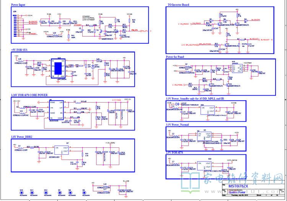
Task: Select the M9 NCMARK mounting mark
Action: pos(84,193)
